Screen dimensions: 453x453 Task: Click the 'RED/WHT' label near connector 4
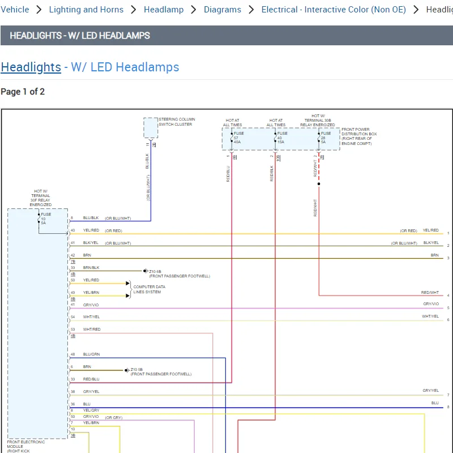point(430,292)
